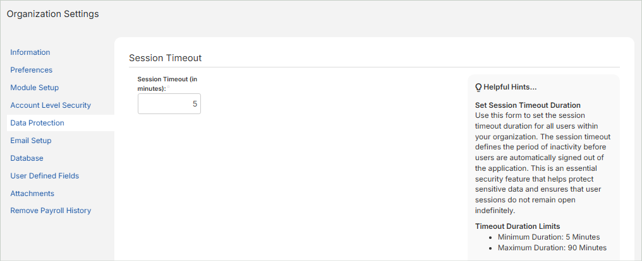Click the Session Timeout section heading
The height and width of the screenshot is (261, 642).
tap(165, 58)
